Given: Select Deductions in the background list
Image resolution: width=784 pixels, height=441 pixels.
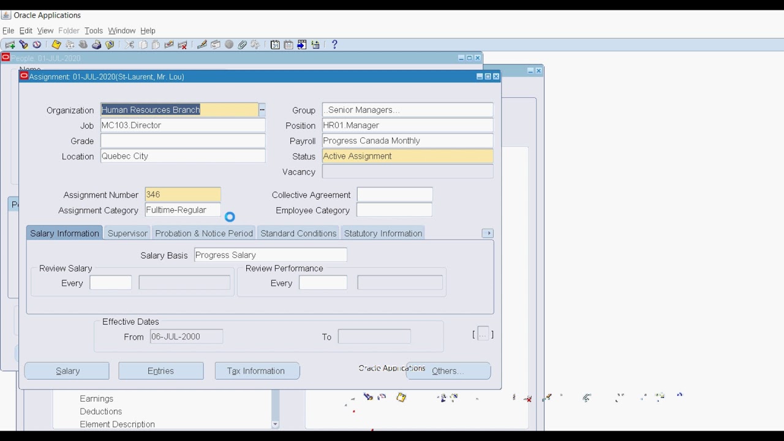Looking at the screenshot, I should (100, 412).
